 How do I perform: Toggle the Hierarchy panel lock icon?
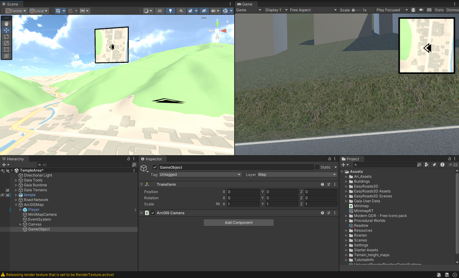pyautogui.click(x=128, y=159)
